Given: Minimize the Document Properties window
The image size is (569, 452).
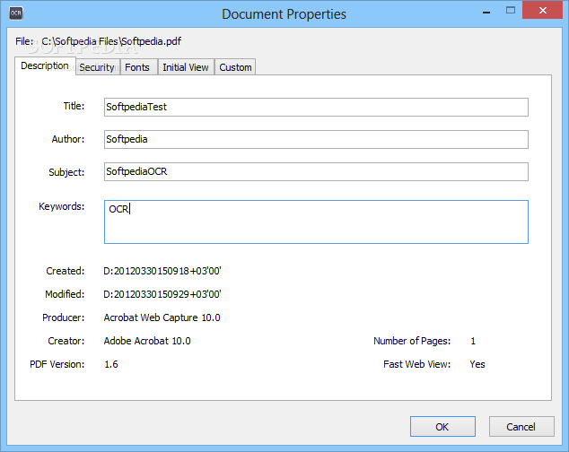Looking at the screenshot, I should click(x=486, y=12).
